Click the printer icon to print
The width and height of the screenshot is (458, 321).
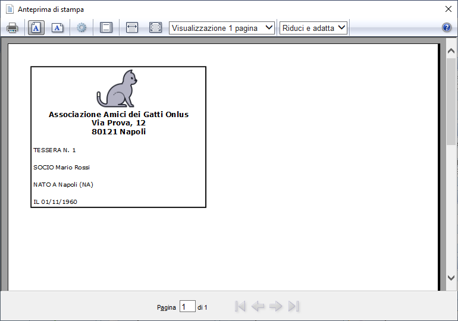coord(12,28)
